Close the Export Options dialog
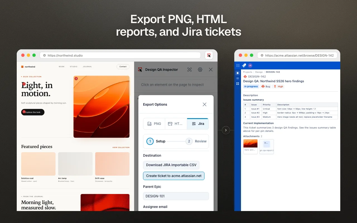This screenshot has height=223, width=357. [204, 104]
